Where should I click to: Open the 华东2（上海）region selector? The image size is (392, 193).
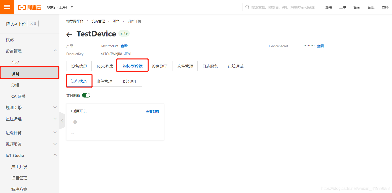60,7
